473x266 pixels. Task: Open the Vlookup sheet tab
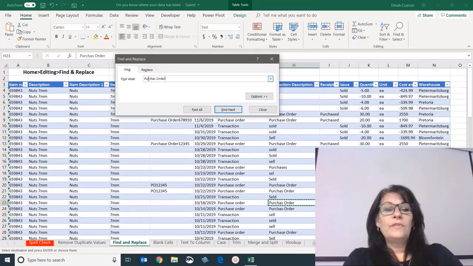pyautogui.click(x=293, y=243)
